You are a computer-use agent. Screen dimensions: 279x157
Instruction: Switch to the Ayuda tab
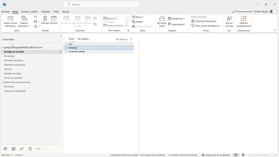[65, 12]
